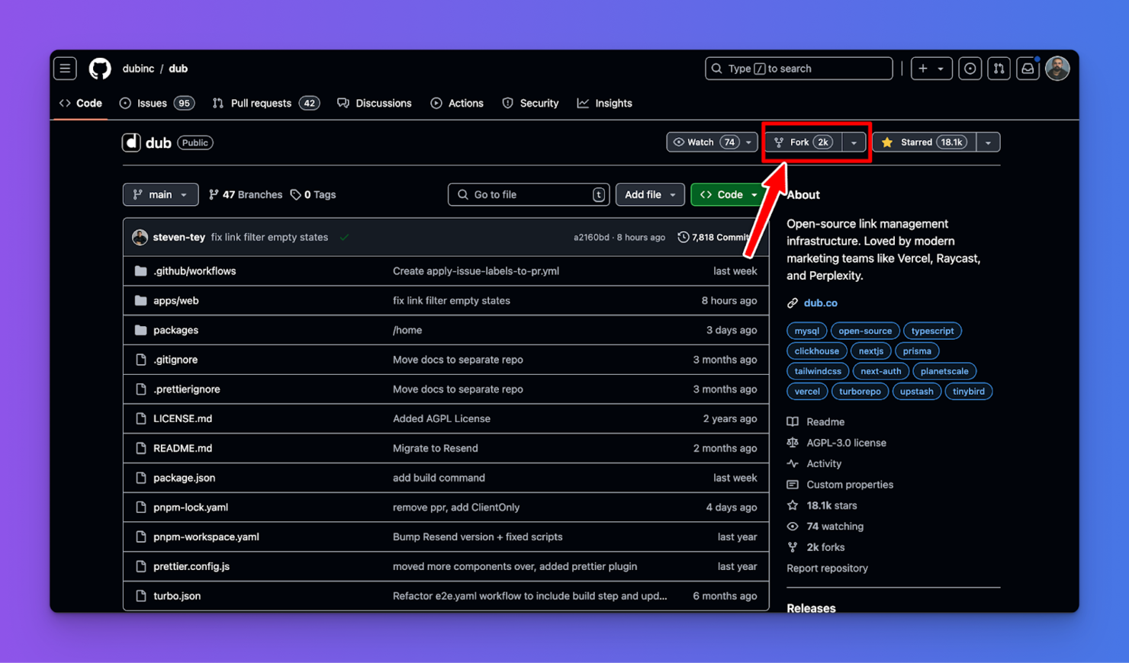The width and height of the screenshot is (1129, 663).
Task: Switch to the Issues tab
Action: [x=150, y=103]
